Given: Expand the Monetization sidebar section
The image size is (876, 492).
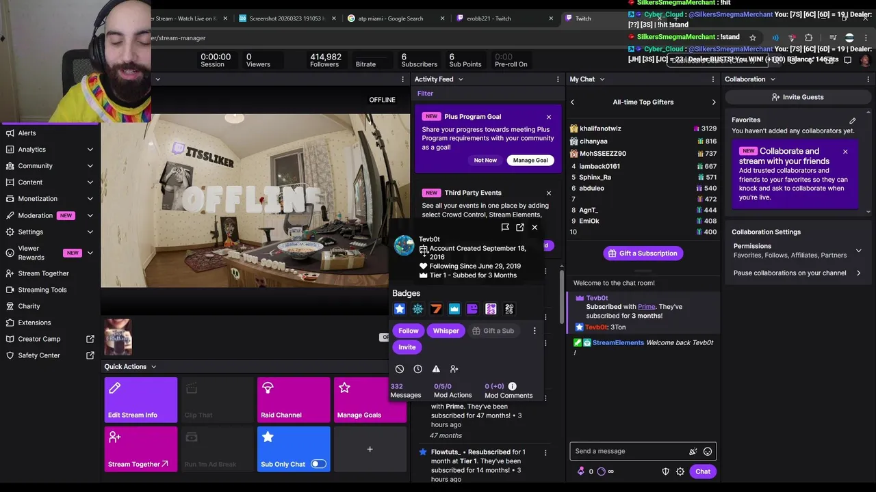Looking at the screenshot, I should point(90,199).
